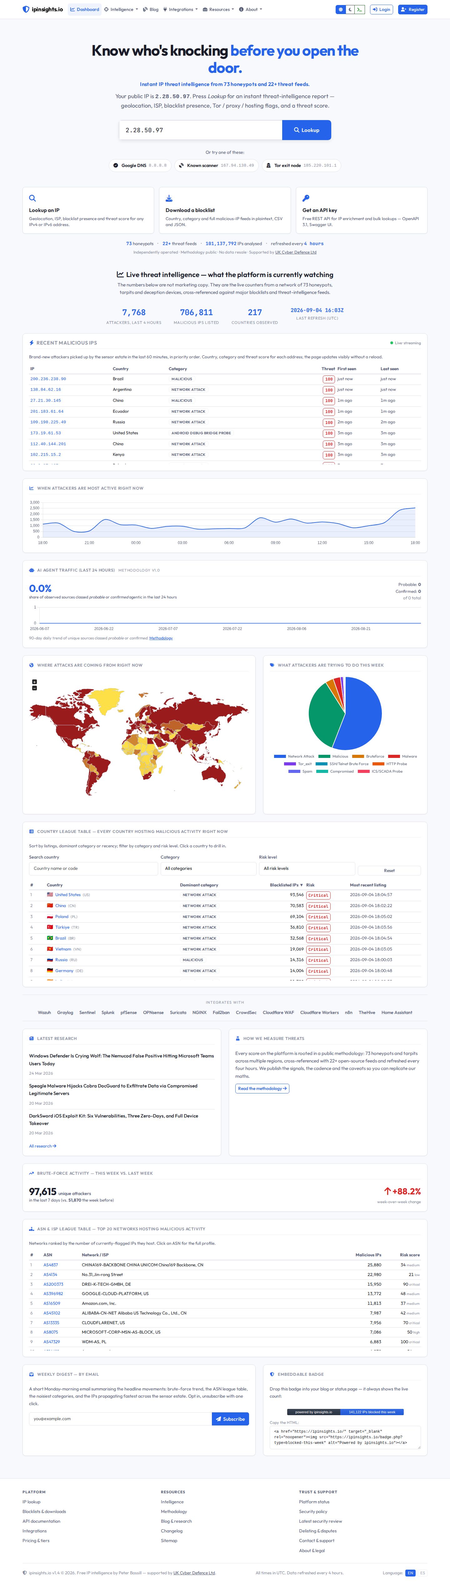Open the Blog nav item
450x1584 pixels.
tap(151, 9)
